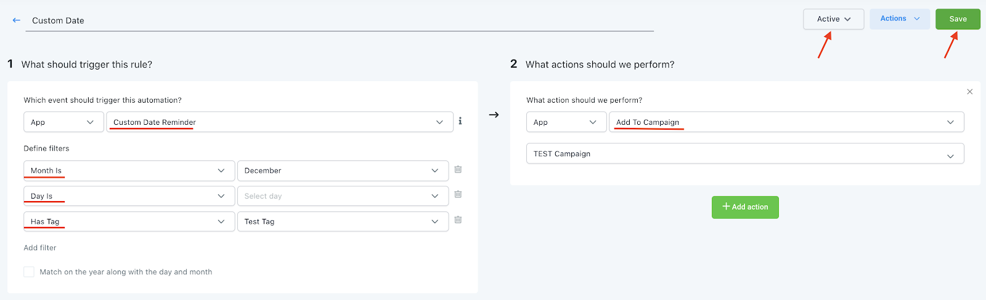Open the Select day dropdown
The width and height of the screenshot is (986, 300).
[x=342, y=196]
